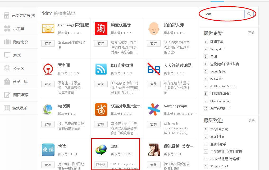Open the 快读 extension icon

pyautogui.click(x=48, y=150)
